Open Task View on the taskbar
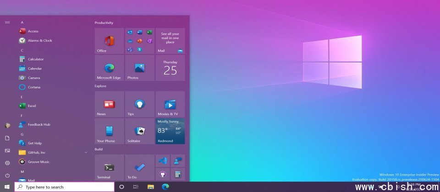The height and width of the screenshot is (192, 440). click(x=136, y=187)
